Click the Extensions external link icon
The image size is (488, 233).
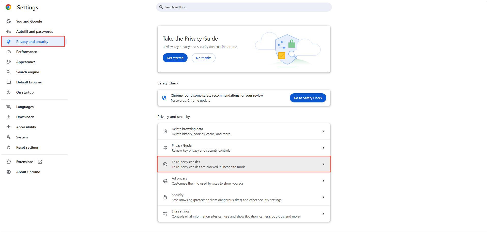tap(40, 162)
